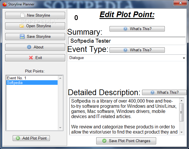Click the red X icon on Exit button
The image size is (189, 149).
31,58
